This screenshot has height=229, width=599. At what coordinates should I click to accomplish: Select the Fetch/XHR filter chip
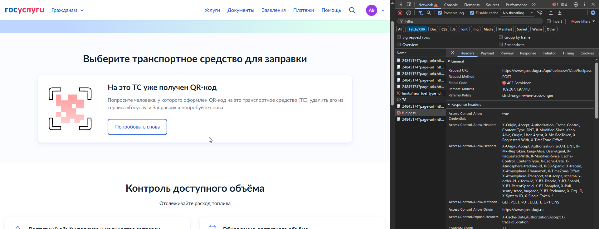click(x=417, y=29)
